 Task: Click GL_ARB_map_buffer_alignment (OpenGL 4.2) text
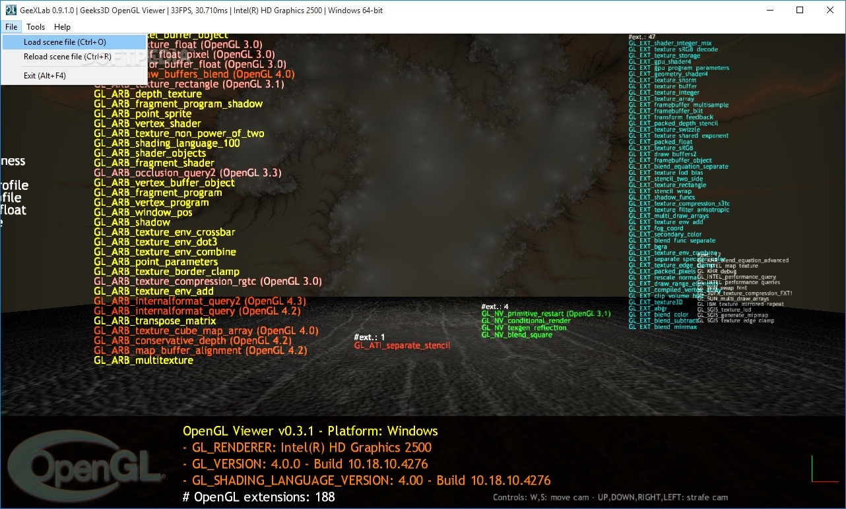coord(201,350)
